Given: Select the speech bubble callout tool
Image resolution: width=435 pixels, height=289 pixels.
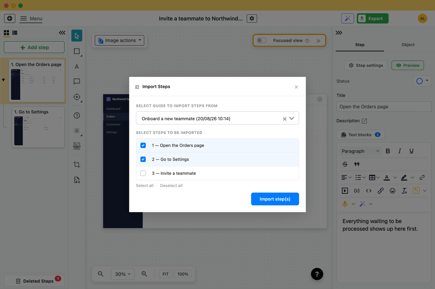Looking at the screenshot, I should tap(77, 81).
